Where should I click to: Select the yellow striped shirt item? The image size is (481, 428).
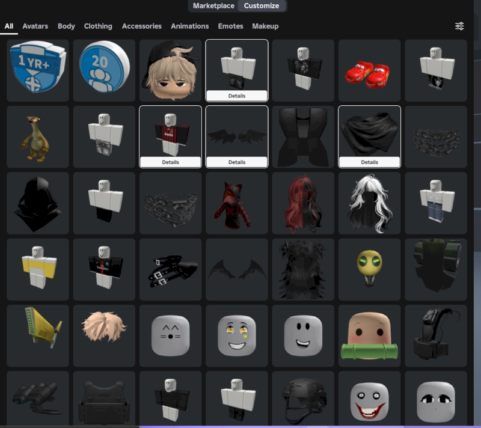38,269
